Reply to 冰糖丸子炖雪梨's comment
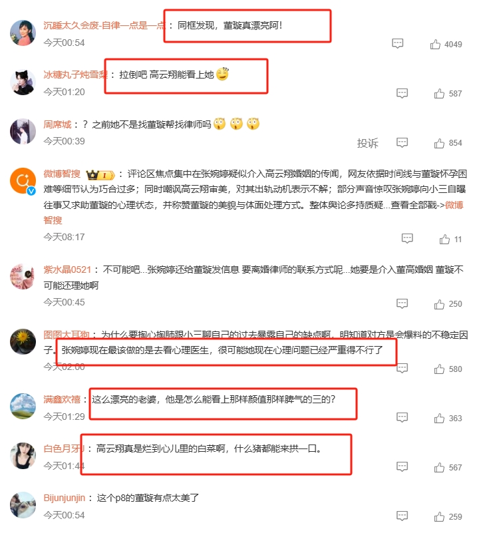 tap(402, 93)
